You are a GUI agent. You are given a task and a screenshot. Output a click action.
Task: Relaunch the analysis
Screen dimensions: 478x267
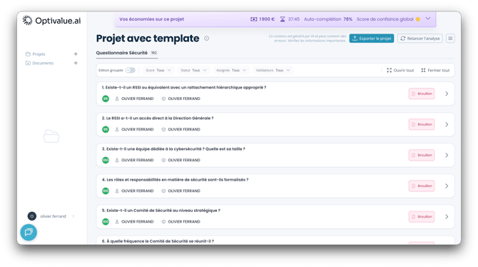419,39
